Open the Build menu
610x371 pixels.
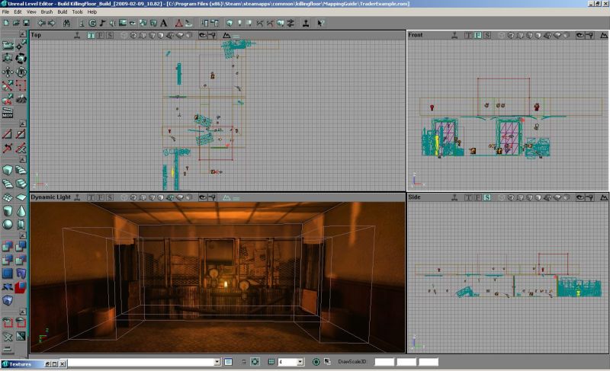point(63,12)
